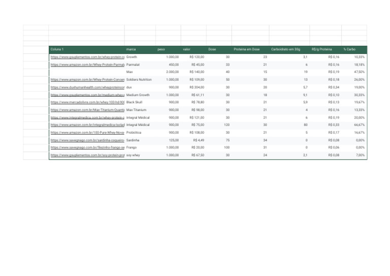The height and width of the screenshot is (276, 390).
Task: Open the savegnago filezinho-frango link
Action: (87, 147)
